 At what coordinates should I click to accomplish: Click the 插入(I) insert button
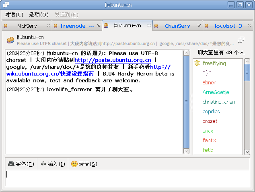[x=53, y=164]
